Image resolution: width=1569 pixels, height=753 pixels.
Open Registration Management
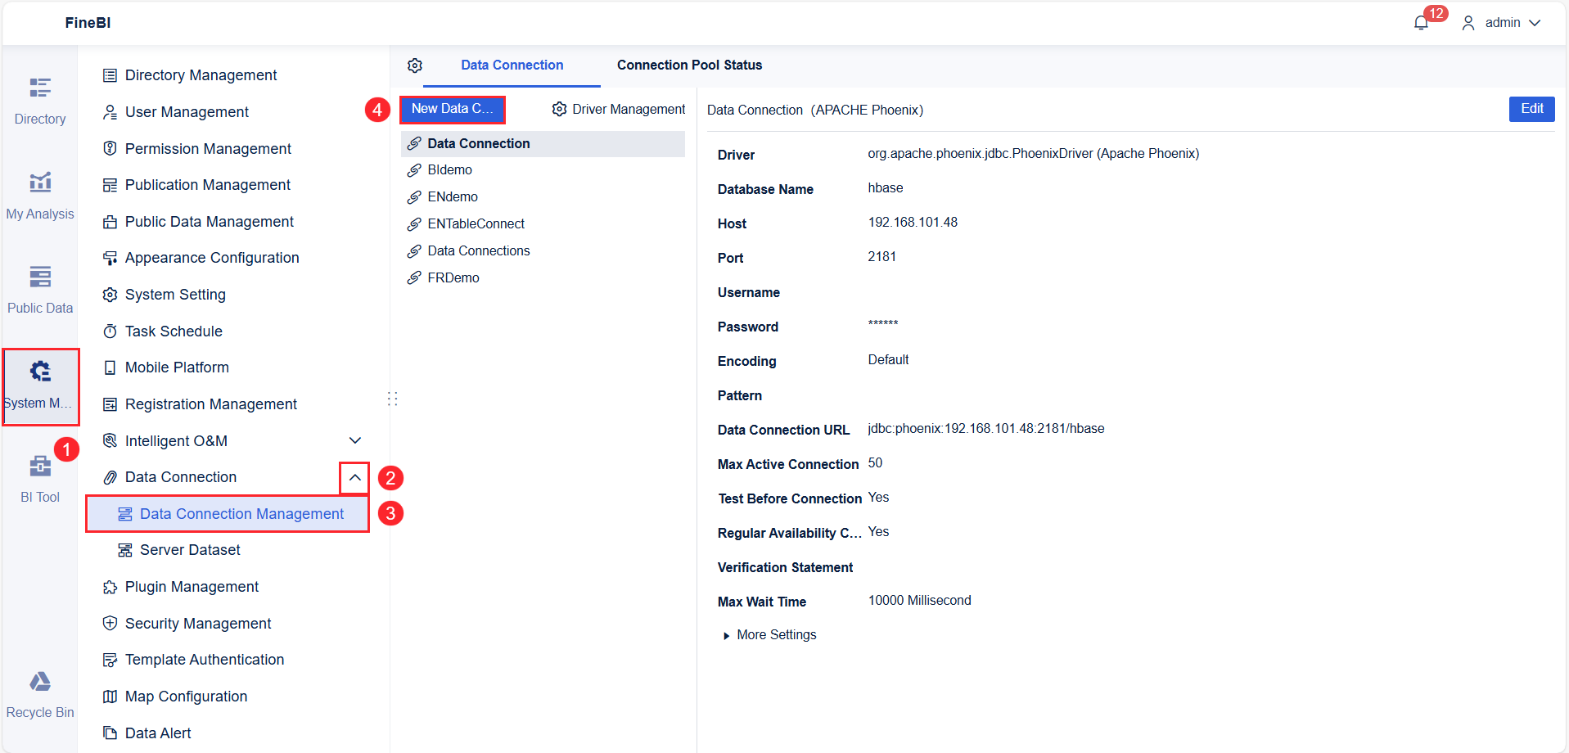[211, 404]
